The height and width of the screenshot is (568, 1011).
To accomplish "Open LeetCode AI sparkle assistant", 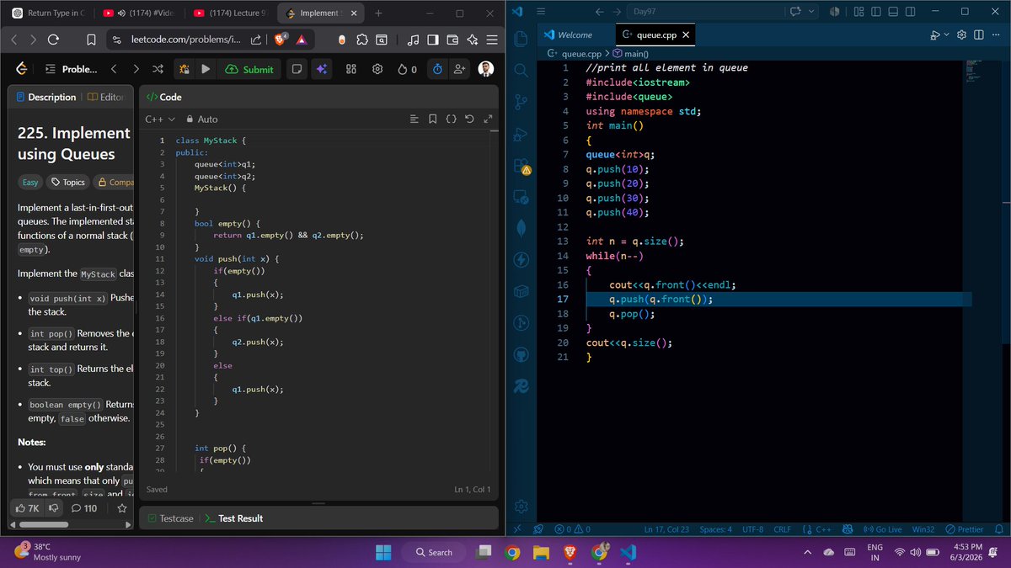I will click(x=321, y=69).
